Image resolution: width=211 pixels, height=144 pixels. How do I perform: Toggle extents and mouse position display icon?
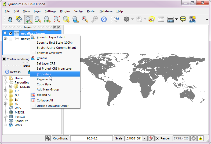48,138
